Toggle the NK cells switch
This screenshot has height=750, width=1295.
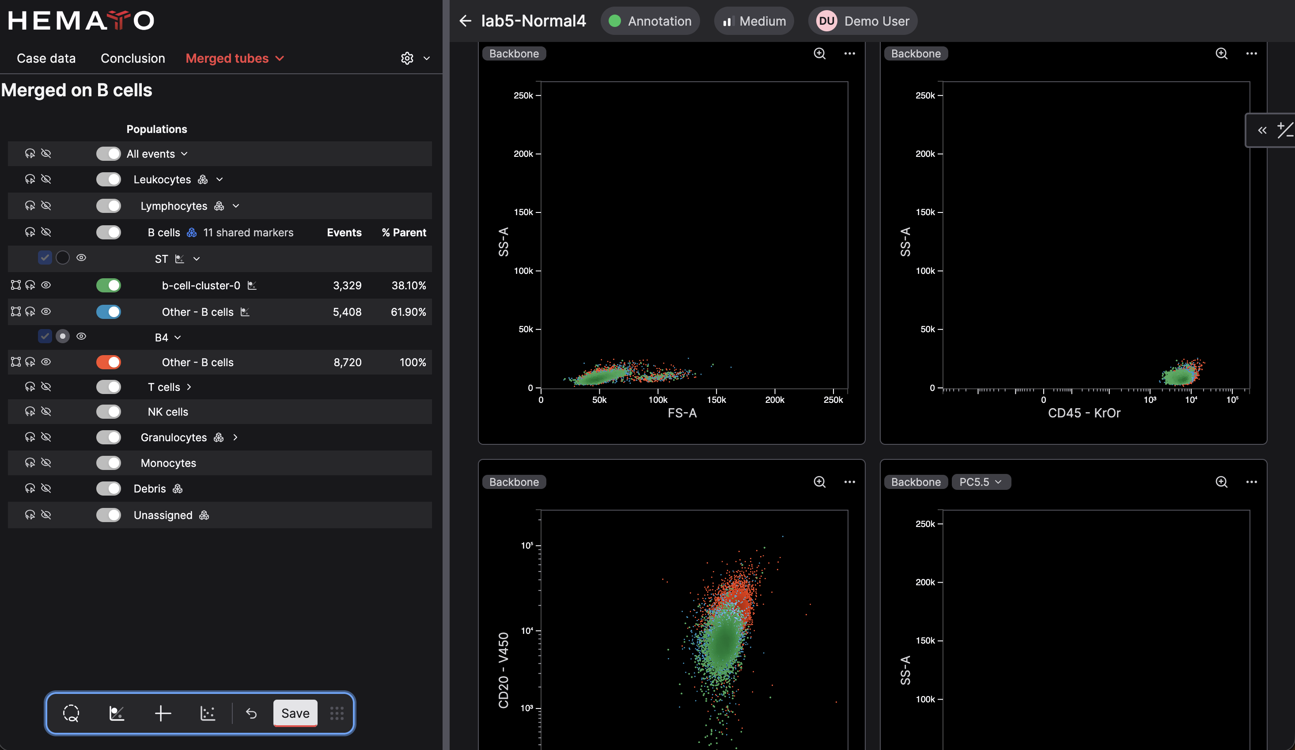click(x=108, y=412)
